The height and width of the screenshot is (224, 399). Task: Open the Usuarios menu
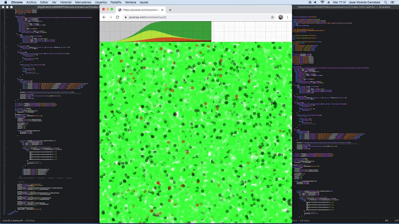101,2
